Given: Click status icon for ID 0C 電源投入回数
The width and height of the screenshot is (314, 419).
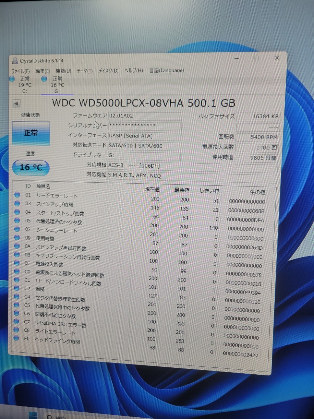Looking at the screenshot, I should [17, 263].
